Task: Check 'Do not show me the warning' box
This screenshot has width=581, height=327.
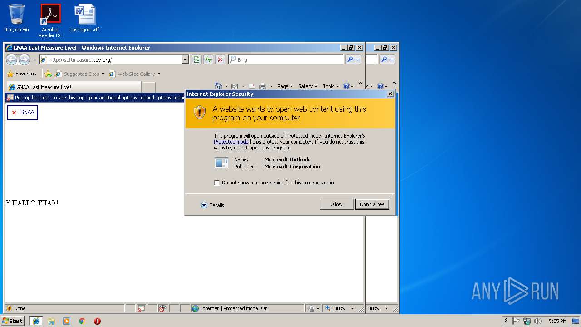Action: (x=217, y=183)
